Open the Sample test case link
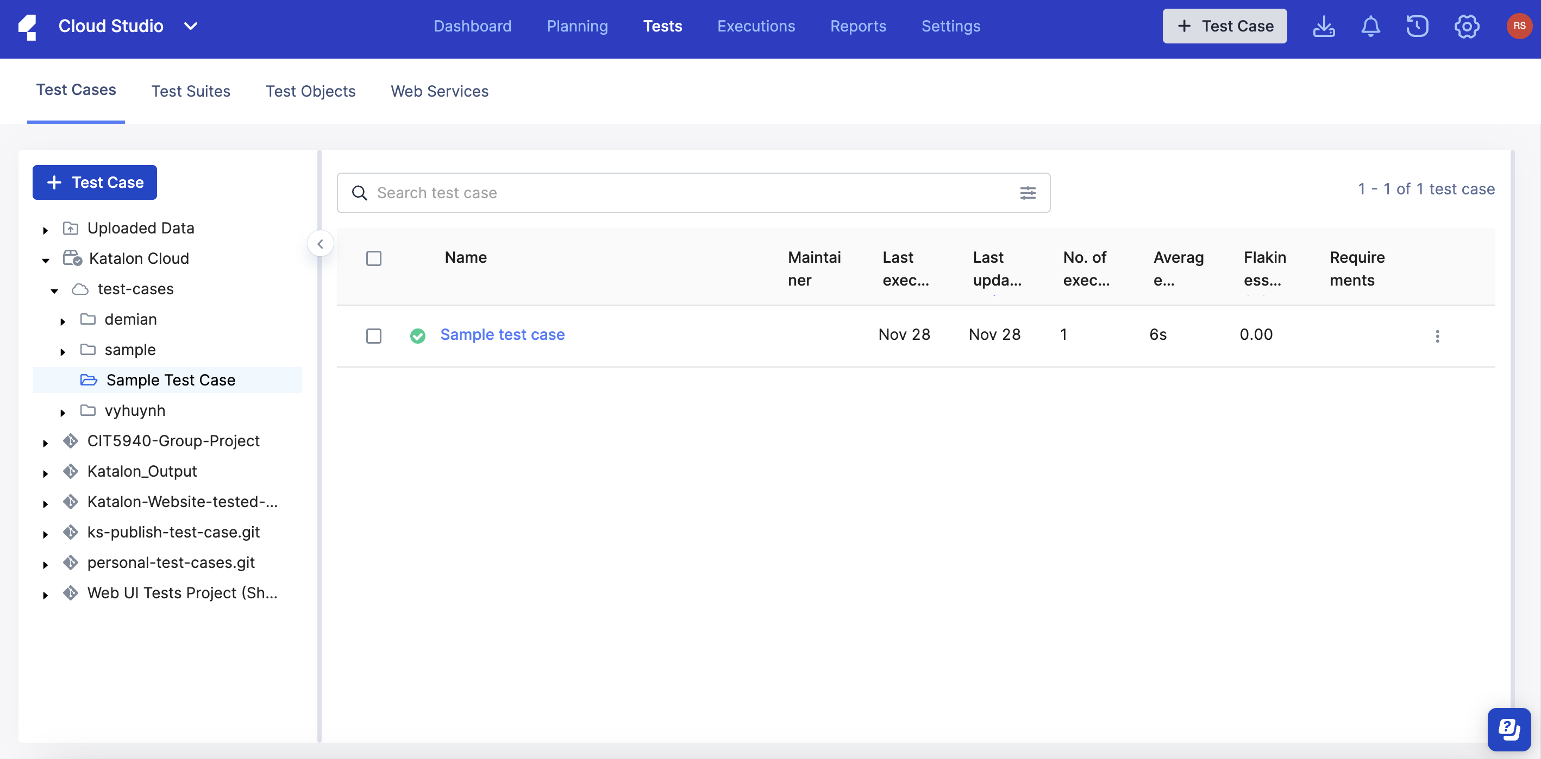The height and width of the screenshot is (759, 1541). (502, 334)
